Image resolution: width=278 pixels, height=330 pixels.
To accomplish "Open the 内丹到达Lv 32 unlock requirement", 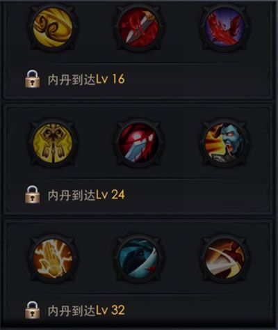I will tap(86, 311).
